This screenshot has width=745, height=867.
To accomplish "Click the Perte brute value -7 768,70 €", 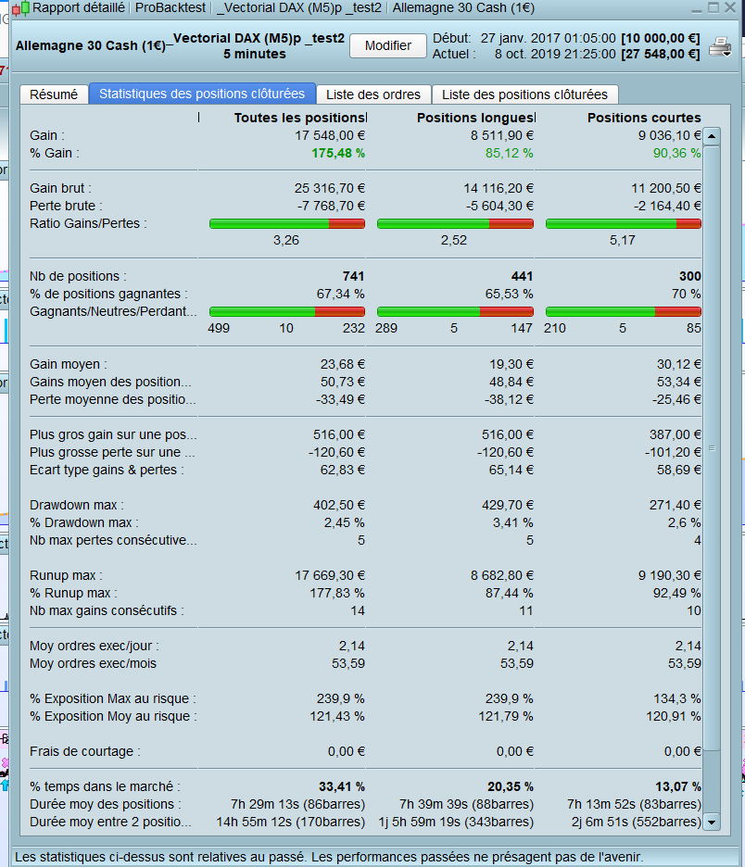I will (x=331, y=207).
